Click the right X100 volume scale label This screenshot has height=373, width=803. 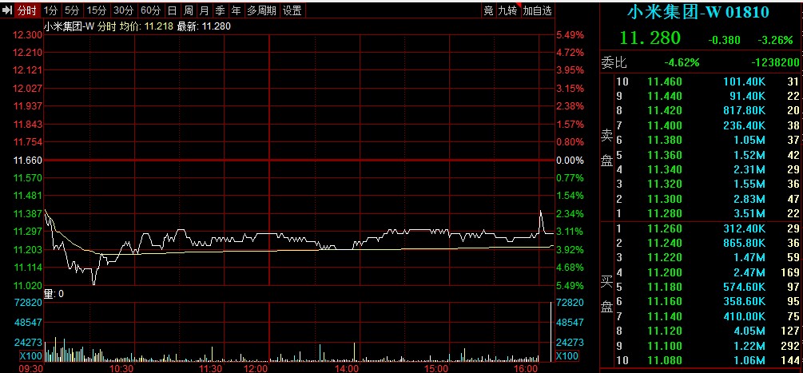coord(567,355)
